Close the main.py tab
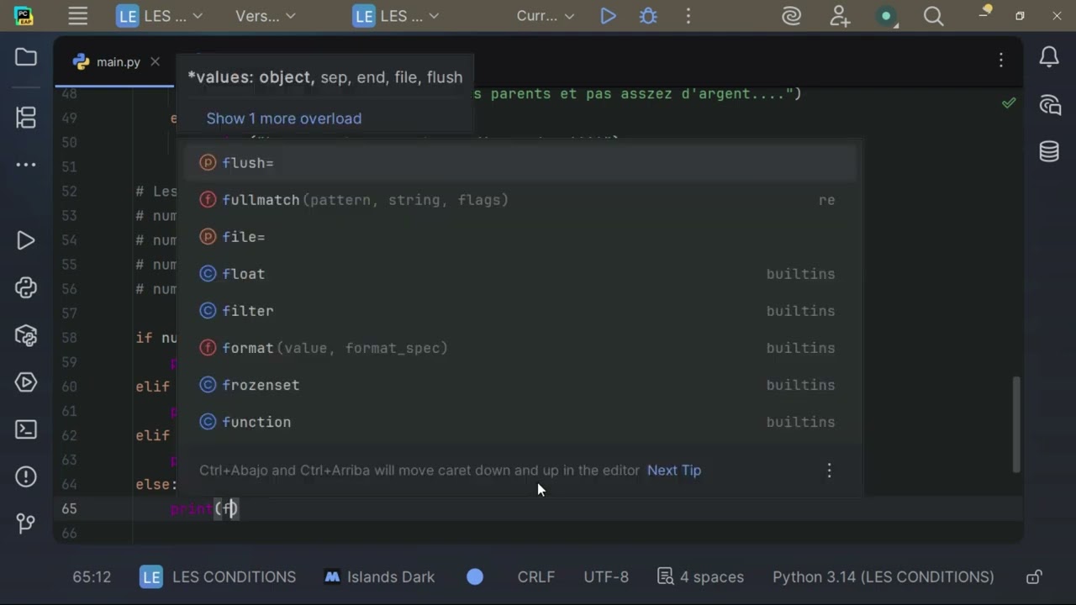 [155, 61]
